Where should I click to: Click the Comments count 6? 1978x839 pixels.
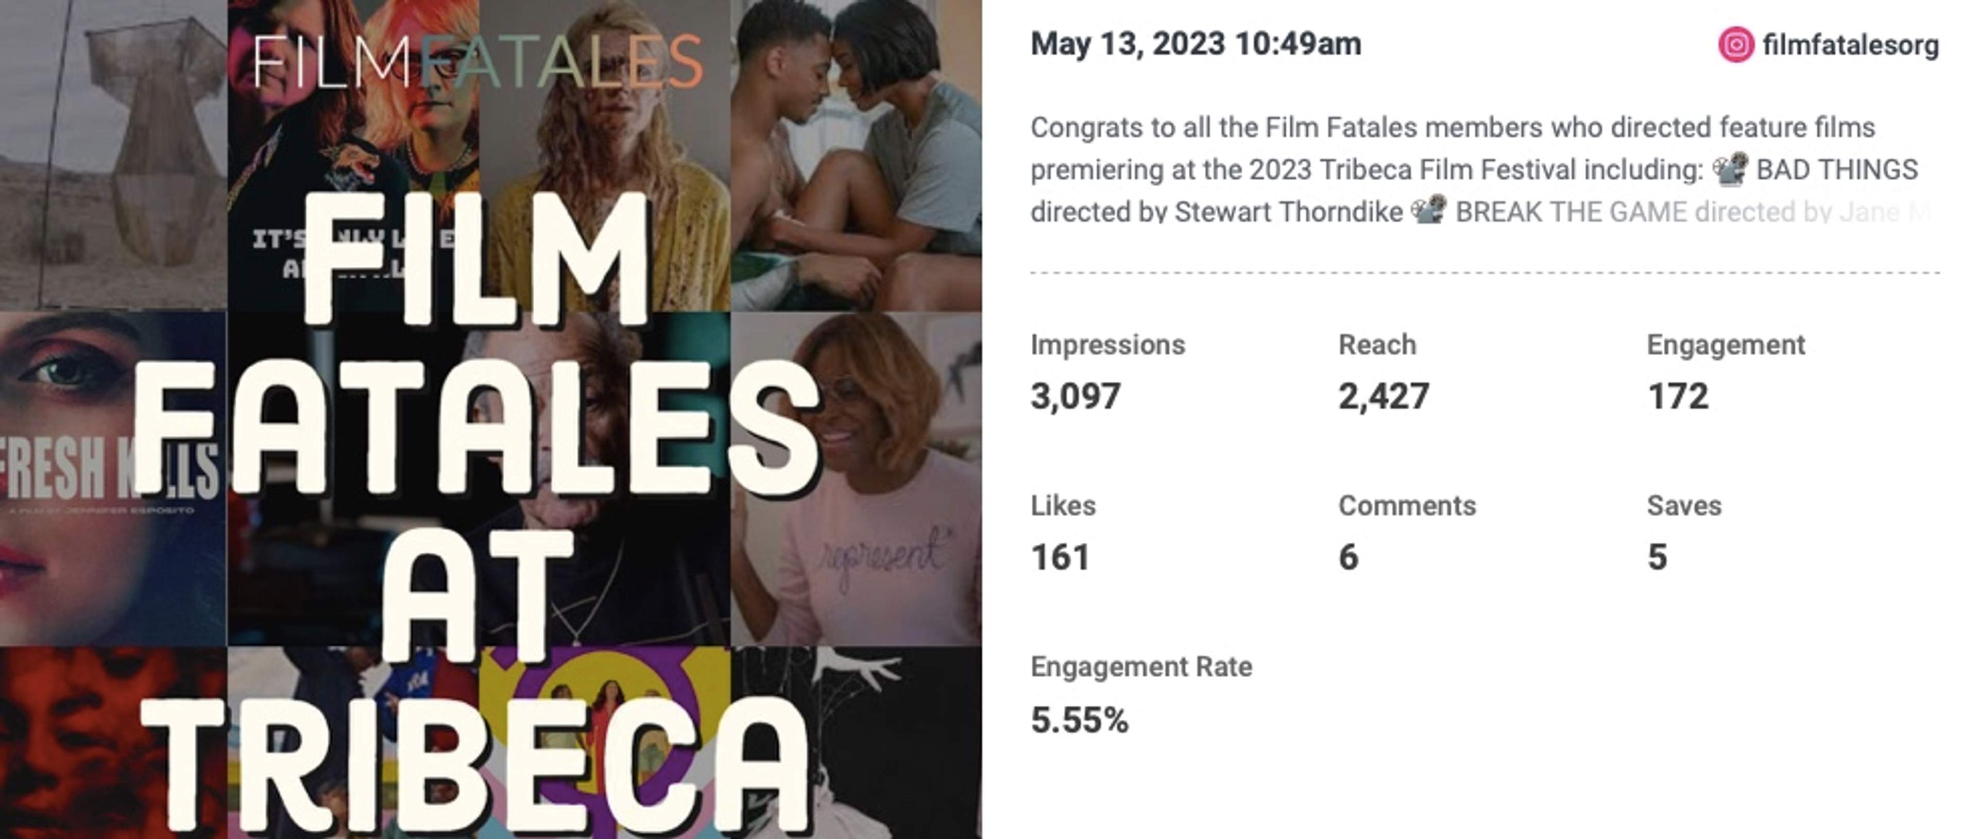tap(1349, 557)
